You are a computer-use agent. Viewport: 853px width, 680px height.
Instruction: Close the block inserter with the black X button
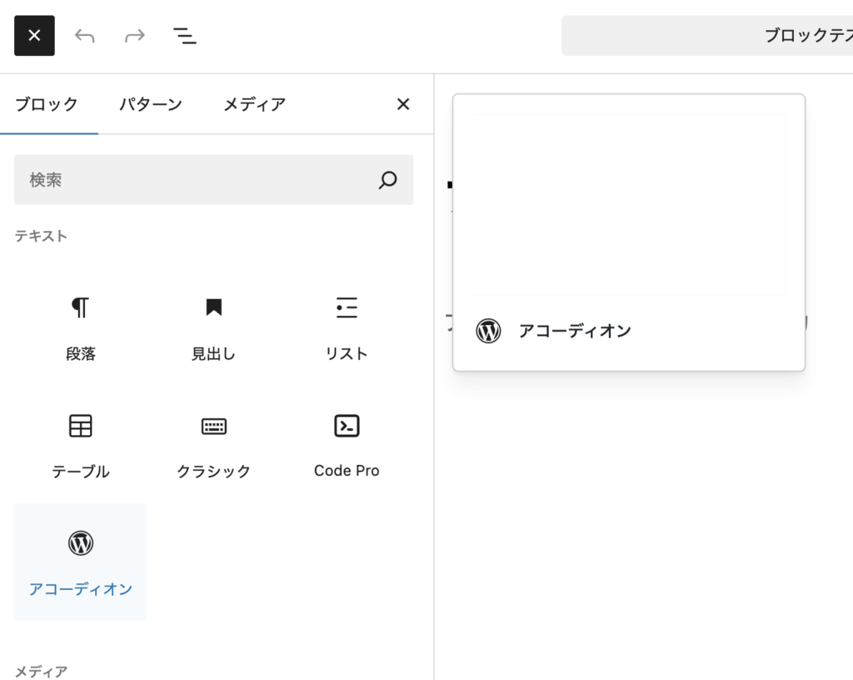(34, 36)
